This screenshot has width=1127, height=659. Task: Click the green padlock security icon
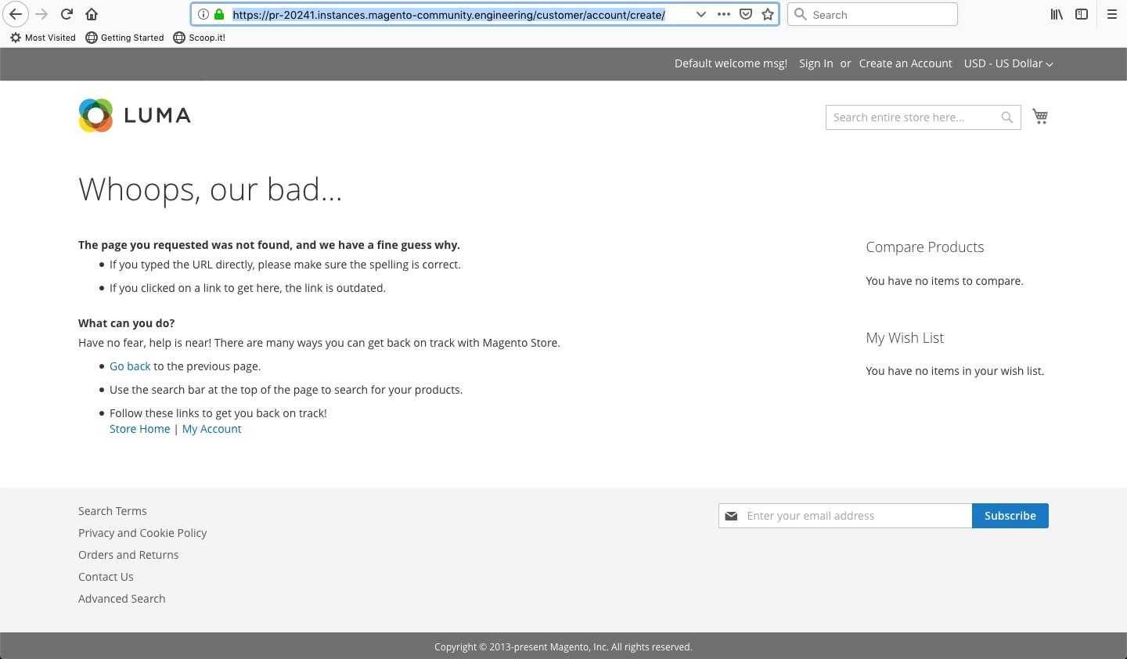219,14
